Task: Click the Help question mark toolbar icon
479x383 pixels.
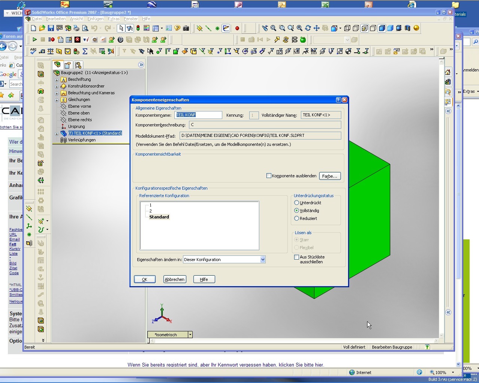Action: 177,28
